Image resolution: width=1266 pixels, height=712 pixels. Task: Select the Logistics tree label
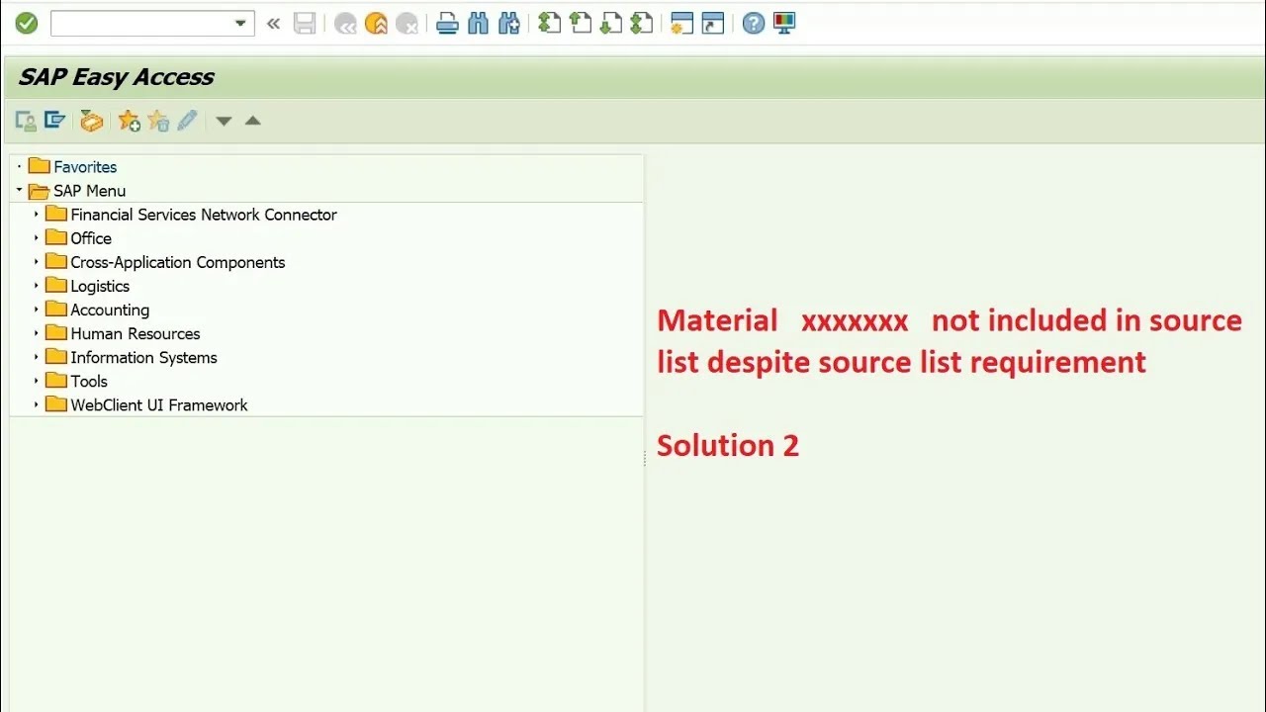100,286
